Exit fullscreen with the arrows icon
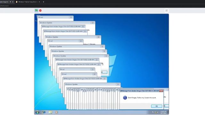The width and height of the screenshot is (205, 115). click(x=167, y=11)
